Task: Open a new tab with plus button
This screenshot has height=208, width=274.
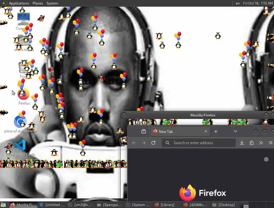Action: point(216,132)
